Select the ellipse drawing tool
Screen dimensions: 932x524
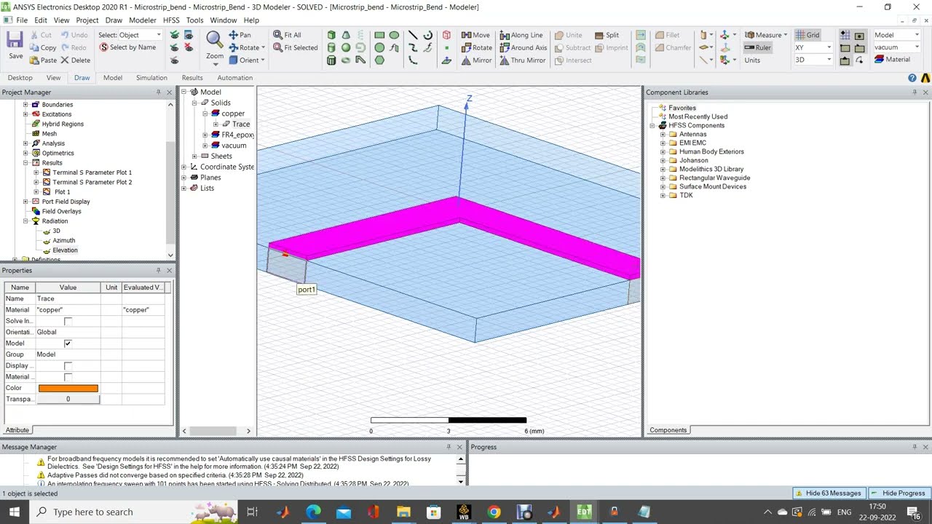394,35
